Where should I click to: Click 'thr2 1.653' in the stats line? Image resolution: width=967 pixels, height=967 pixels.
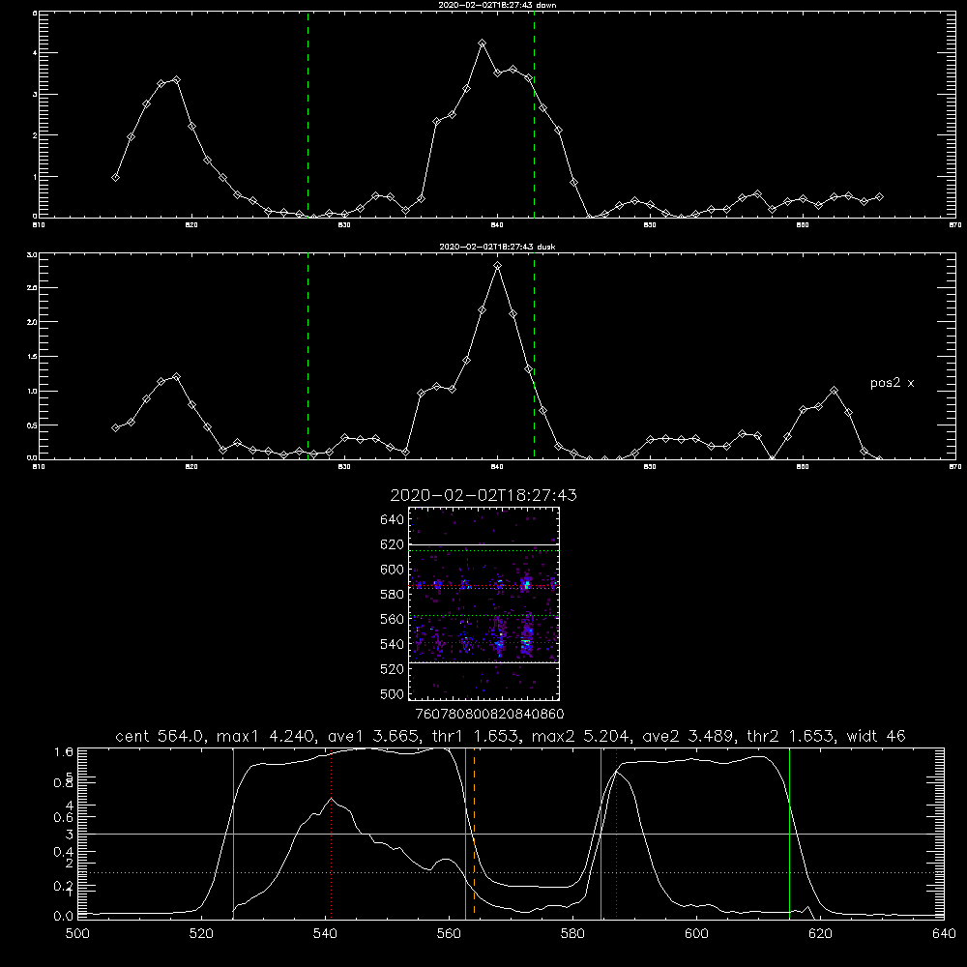tap(791, 736)
